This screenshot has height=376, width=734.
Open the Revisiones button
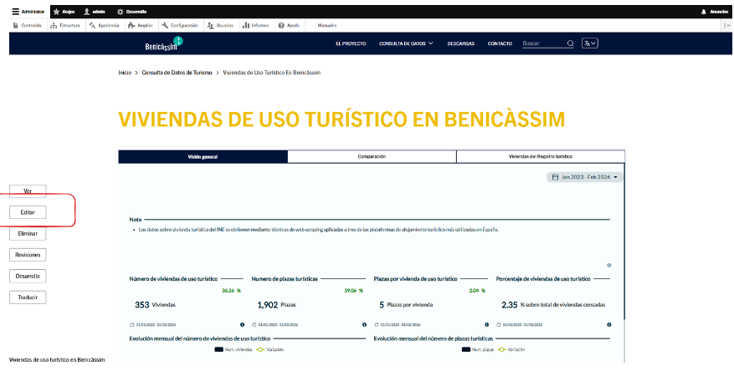coord(28,255)
